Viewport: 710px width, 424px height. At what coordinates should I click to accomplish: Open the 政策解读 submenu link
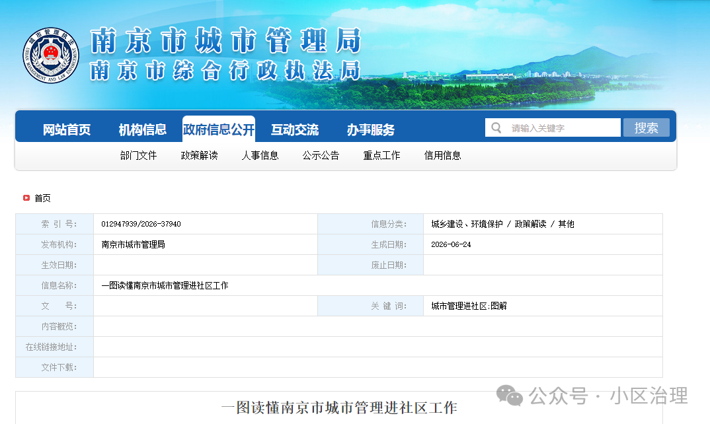(x=199, y=155)
